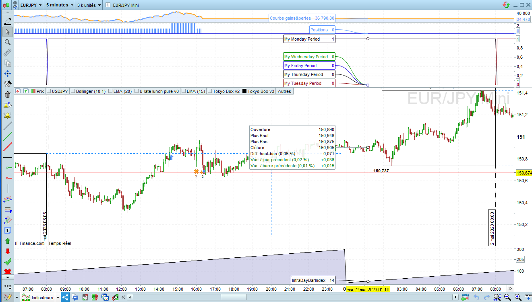Select the green checkmark tool
The height and width of the screenshot is (302, 532).
[x=7, y=262]
